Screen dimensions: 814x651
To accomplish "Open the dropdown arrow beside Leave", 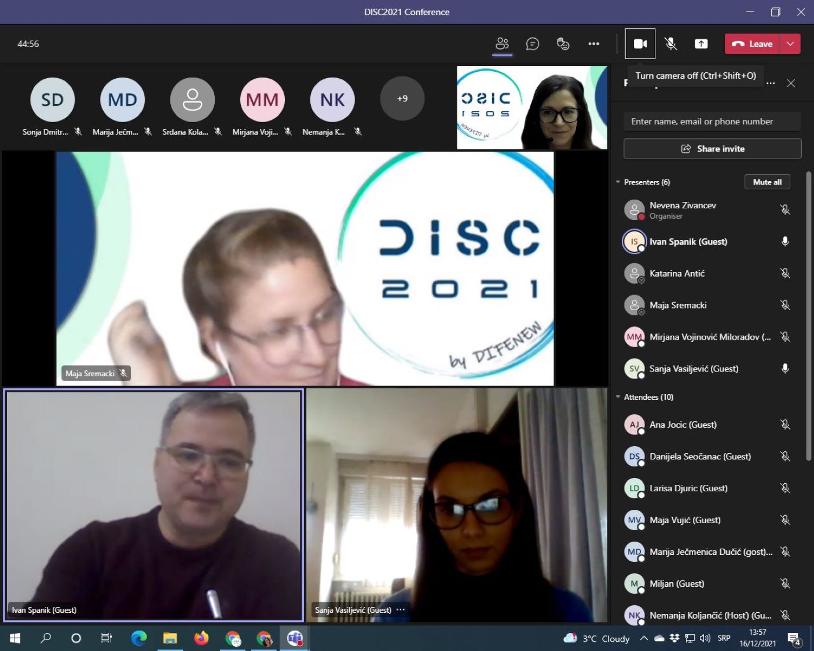I will click(x=790, y=44).
